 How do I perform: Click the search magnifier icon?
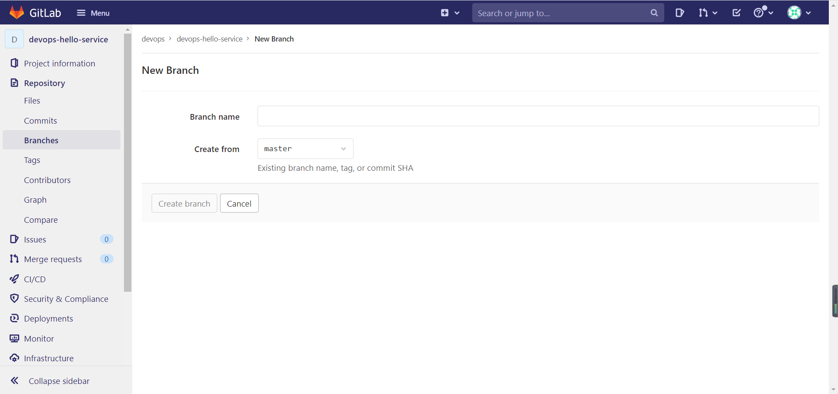(x=654, y=13)
